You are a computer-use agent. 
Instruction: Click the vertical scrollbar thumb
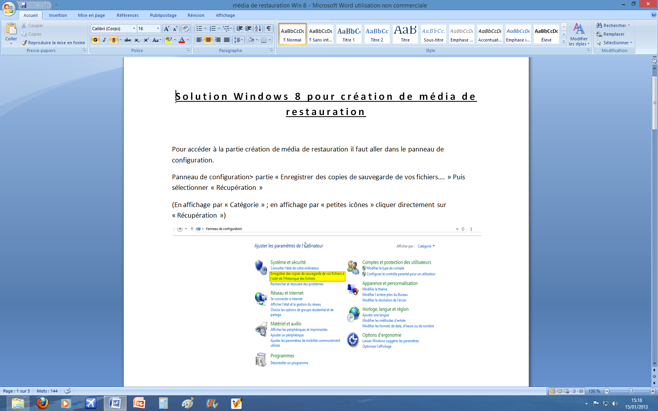click(x=654, y=103)
